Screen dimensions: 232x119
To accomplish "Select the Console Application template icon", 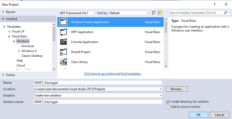I will point(63,42).
